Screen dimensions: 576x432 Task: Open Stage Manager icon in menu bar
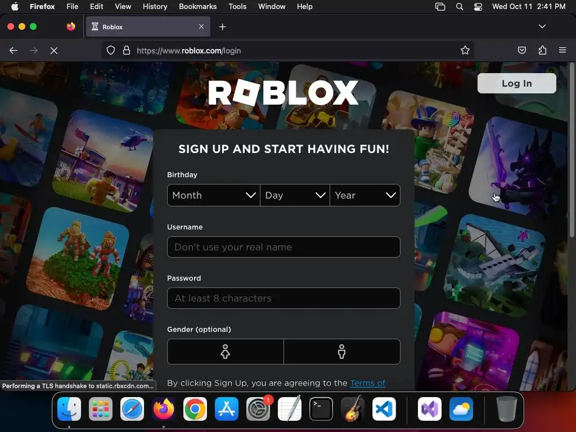[x=440, y=6]
